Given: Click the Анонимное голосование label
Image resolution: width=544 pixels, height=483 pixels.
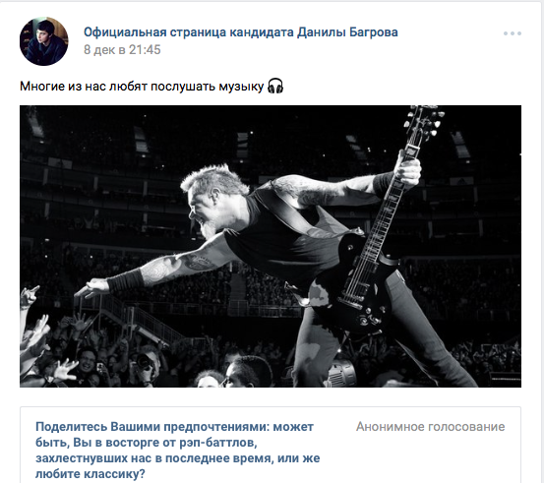Looking at the screenshot, I should pyautogui.click(x=430, y=427).
